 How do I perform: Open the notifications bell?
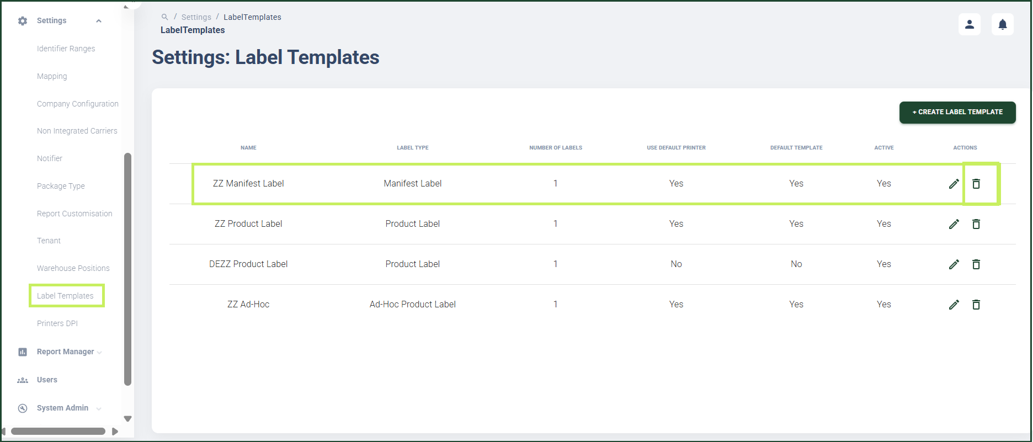pos(1003,24)
